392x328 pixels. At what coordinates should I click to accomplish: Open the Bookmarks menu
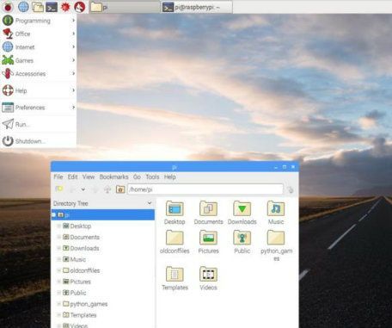[x=113, y=176]
